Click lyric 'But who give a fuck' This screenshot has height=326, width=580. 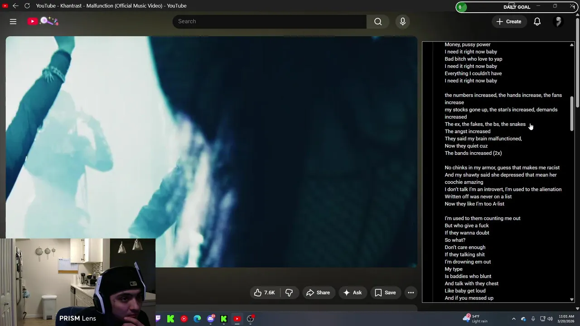(467, 225)
